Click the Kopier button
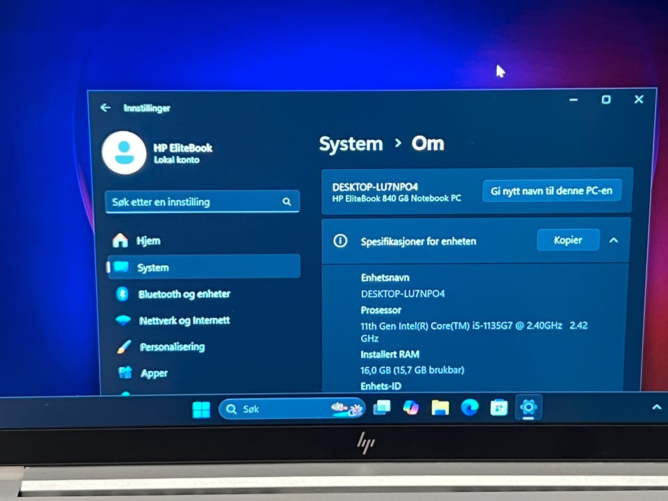Viewport: 668px width, 501px height. click(568, 240)
